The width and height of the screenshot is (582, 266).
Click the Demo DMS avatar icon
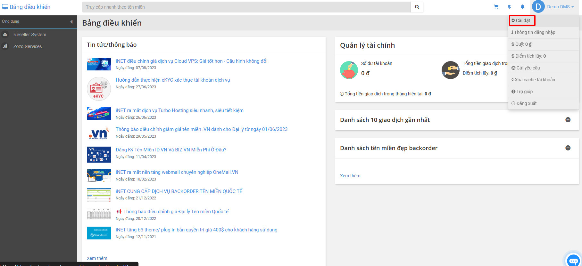(538, 7)
